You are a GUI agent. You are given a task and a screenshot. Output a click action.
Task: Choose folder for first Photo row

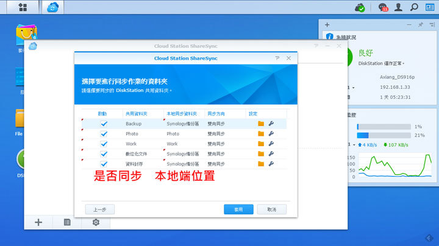261,133
